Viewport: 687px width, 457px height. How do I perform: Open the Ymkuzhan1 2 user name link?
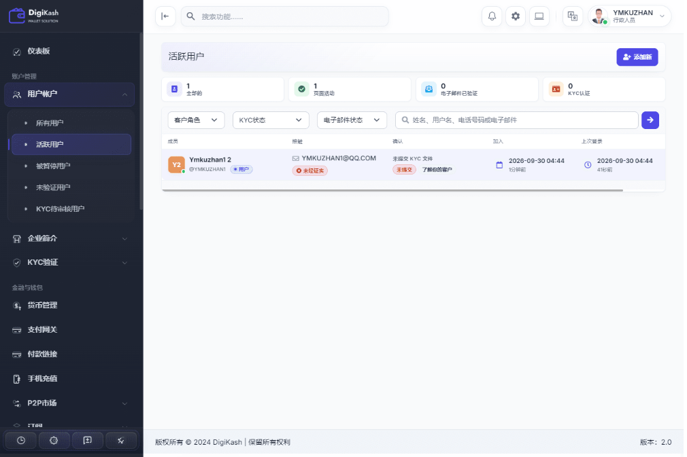pos(210,160)
